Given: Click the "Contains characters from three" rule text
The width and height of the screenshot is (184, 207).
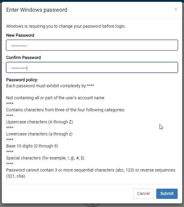Looking at the screenshot, I should tap(65, 110).
